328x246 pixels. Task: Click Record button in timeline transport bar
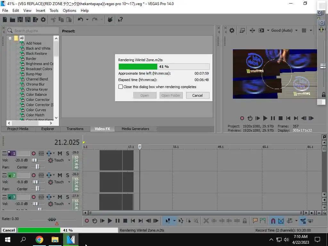[x=87, y=221]
